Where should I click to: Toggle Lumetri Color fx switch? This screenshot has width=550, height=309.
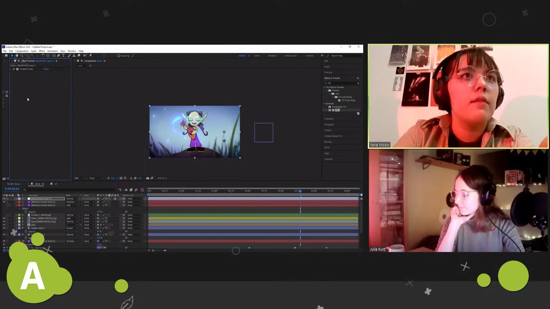pyautogui.click(x=14, y=69)
